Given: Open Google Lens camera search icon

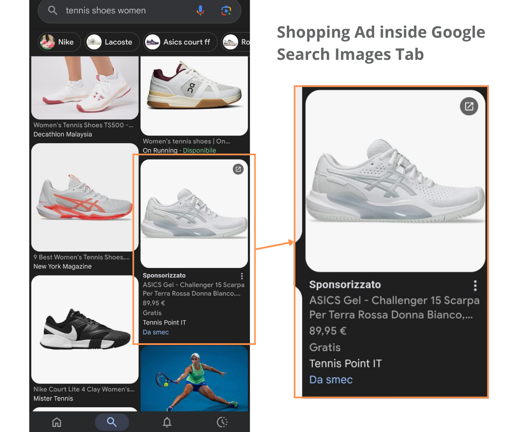Looking at the screenshot, I should click(x=226, y=10).
